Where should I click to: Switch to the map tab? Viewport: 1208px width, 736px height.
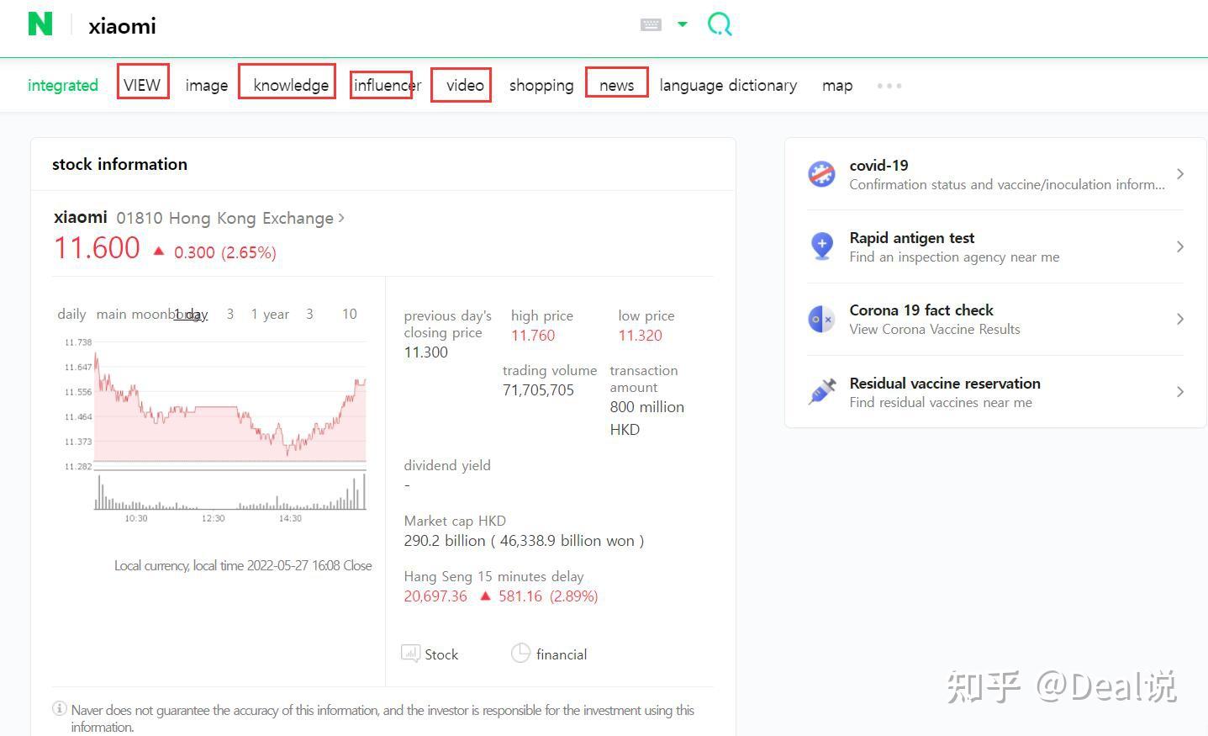click(837, 85)
